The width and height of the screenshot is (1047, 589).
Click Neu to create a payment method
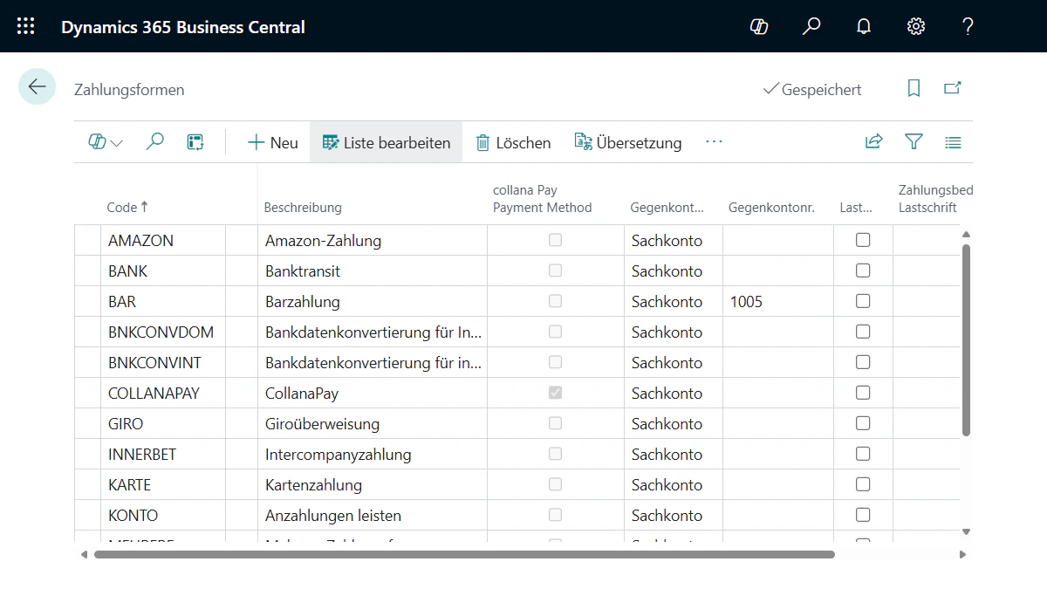click(273, 142)
